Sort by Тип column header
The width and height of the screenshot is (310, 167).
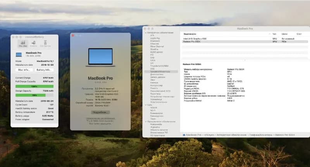tap(274, 34)
